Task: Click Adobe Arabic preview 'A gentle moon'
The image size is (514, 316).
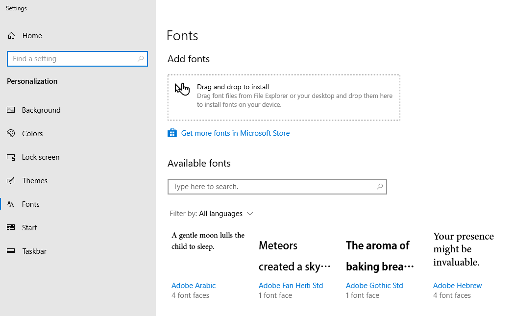Action: (x=208, y=241)
